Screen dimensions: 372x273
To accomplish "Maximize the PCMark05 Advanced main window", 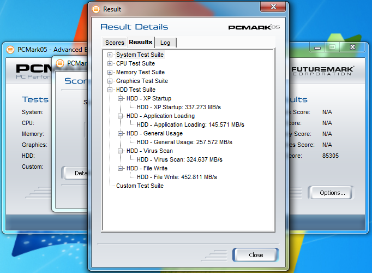I will (332, 48).
